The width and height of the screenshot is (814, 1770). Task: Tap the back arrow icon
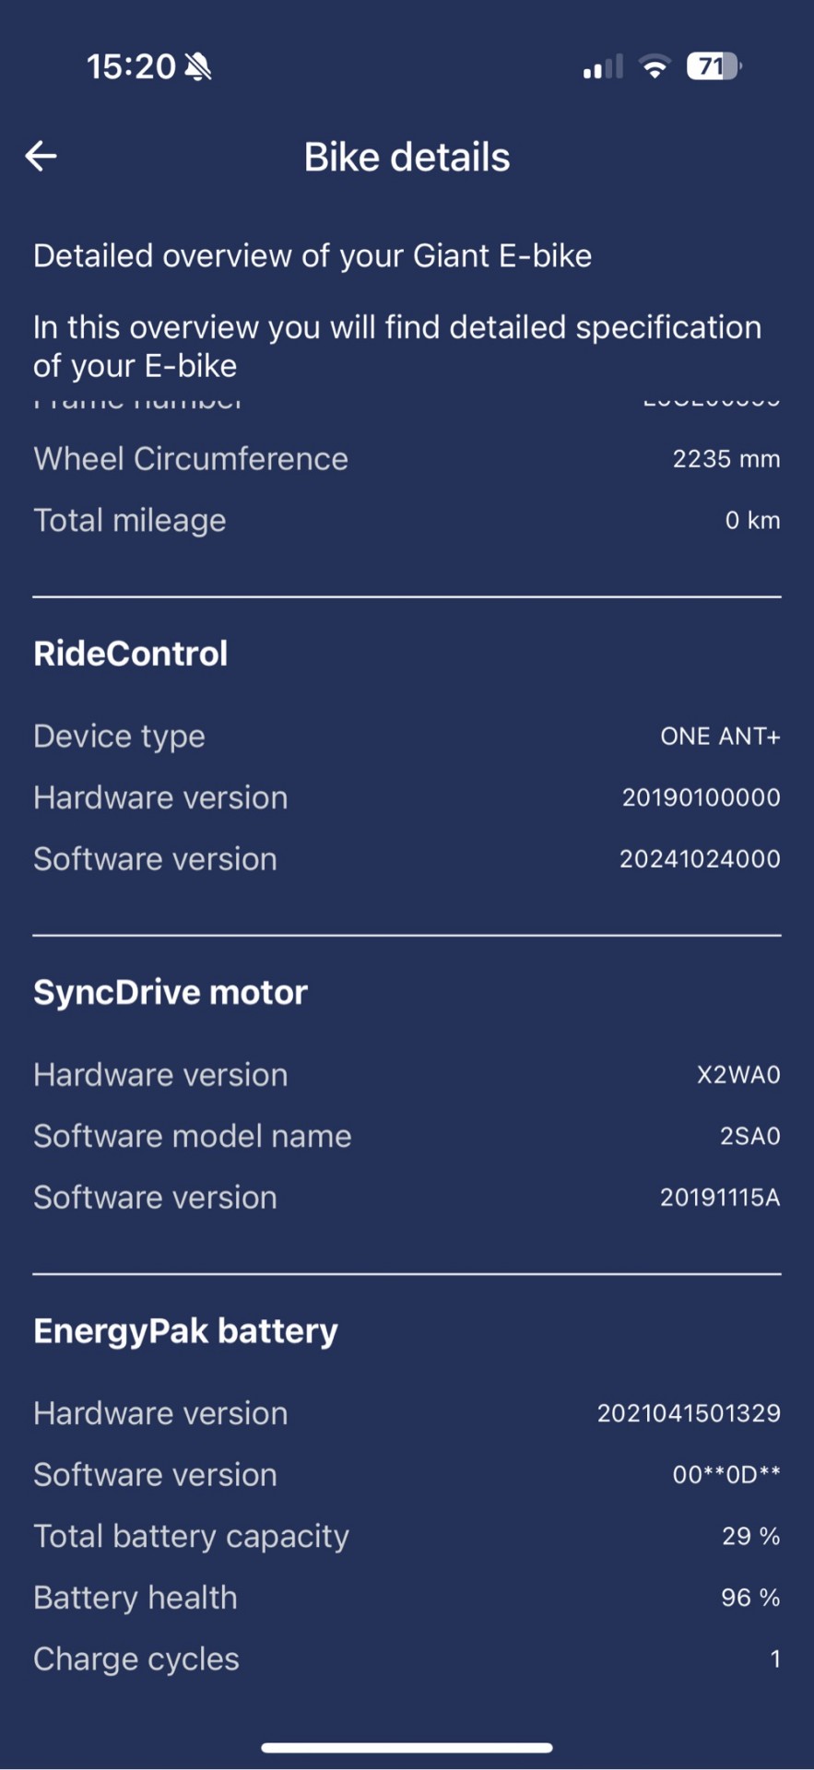click(41, 157)
